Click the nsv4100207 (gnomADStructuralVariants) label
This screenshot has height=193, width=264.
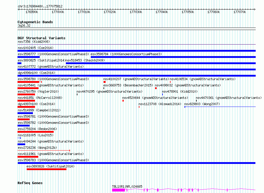[136, 79]
